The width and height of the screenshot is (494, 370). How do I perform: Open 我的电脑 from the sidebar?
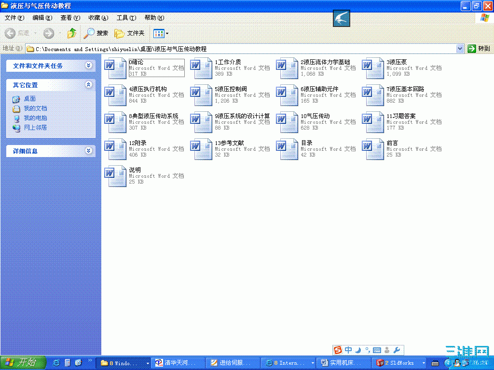click(35, 118)
